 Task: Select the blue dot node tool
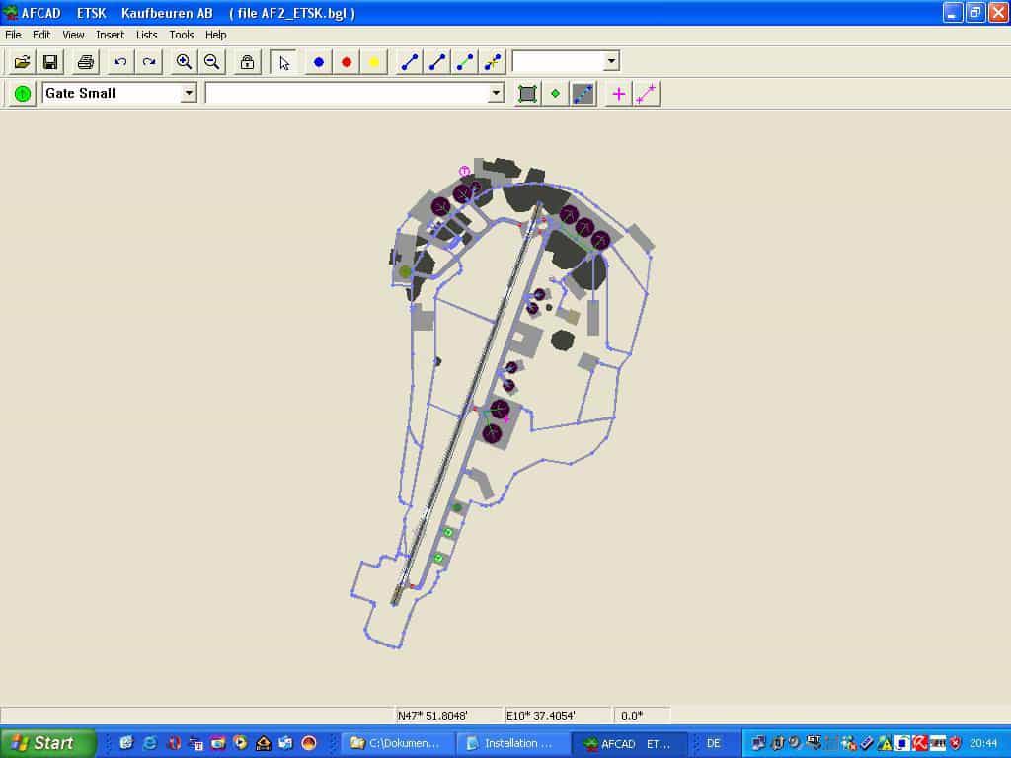coord(319,62)
